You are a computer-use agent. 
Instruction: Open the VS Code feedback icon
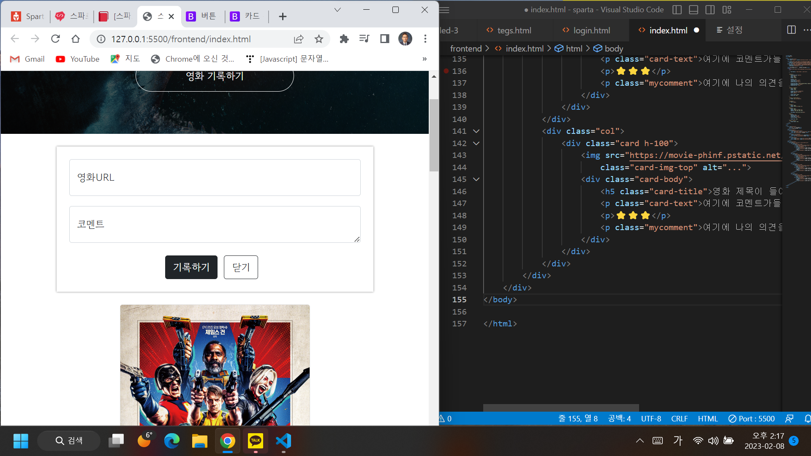click(789, 418)
